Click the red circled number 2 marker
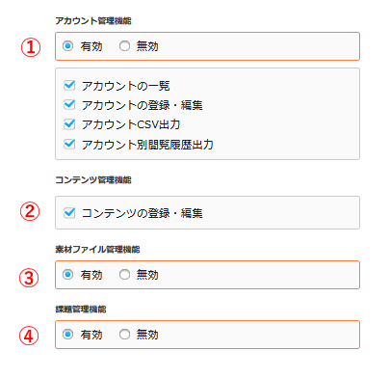This screenshot has width=390, height=378. coord(30,211)
